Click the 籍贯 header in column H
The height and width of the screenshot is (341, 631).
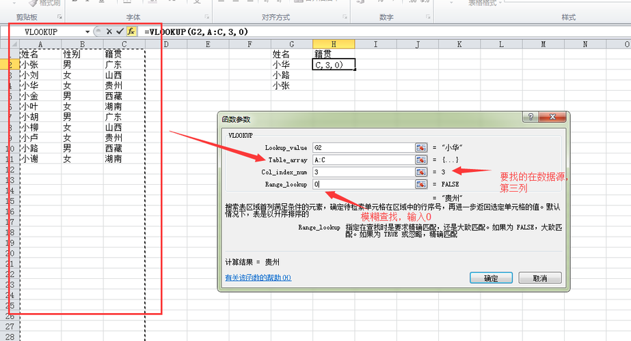tap(334, 54)
